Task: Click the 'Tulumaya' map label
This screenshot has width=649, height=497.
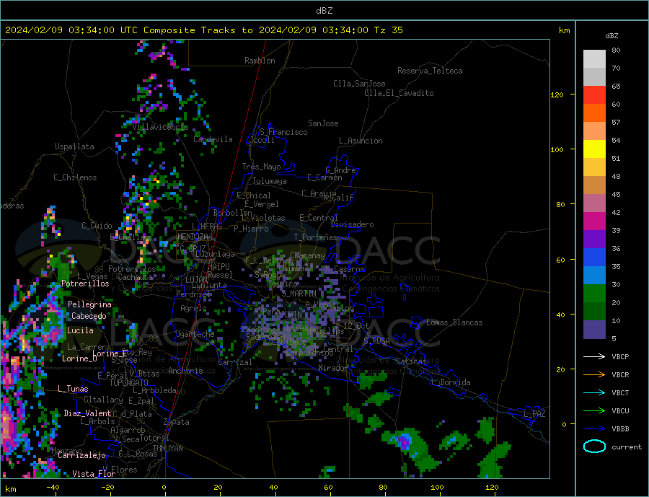Action: click(270, 181)
